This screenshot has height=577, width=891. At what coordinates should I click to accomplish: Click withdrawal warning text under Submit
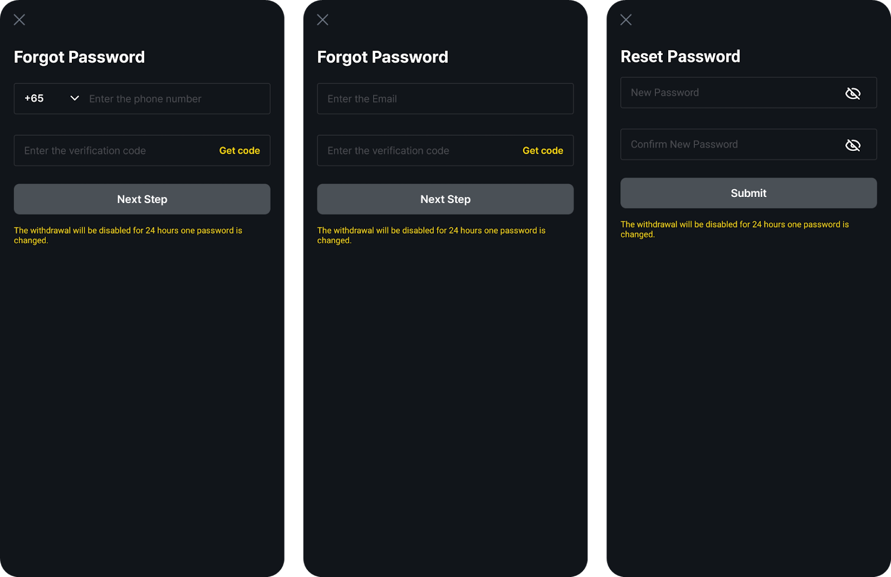click(x=735, y=229)
